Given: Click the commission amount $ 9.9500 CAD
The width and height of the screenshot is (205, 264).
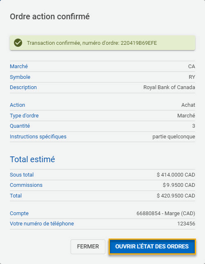Looking at the screenshot, I should point(179,185).
